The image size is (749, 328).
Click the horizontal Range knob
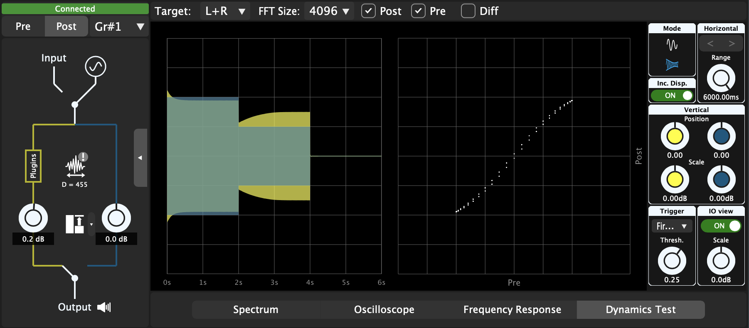pyautogui.click(x=721, y=78)
